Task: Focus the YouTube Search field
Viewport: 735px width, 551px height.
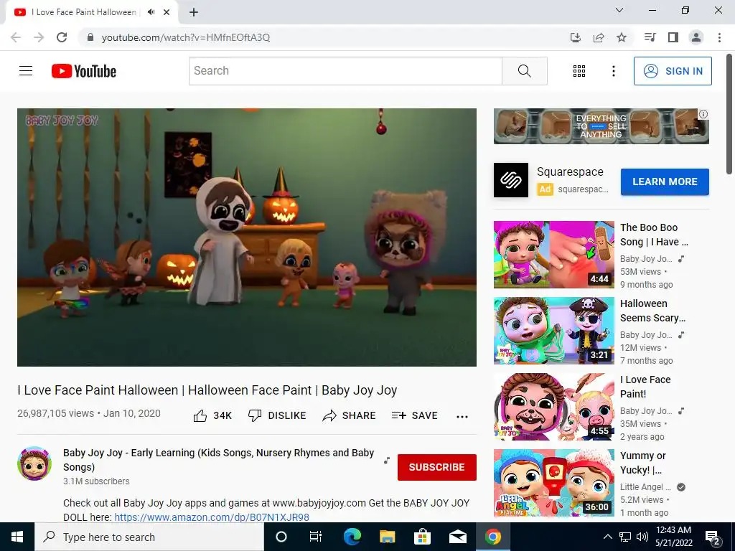Action: tap(345, 71)
